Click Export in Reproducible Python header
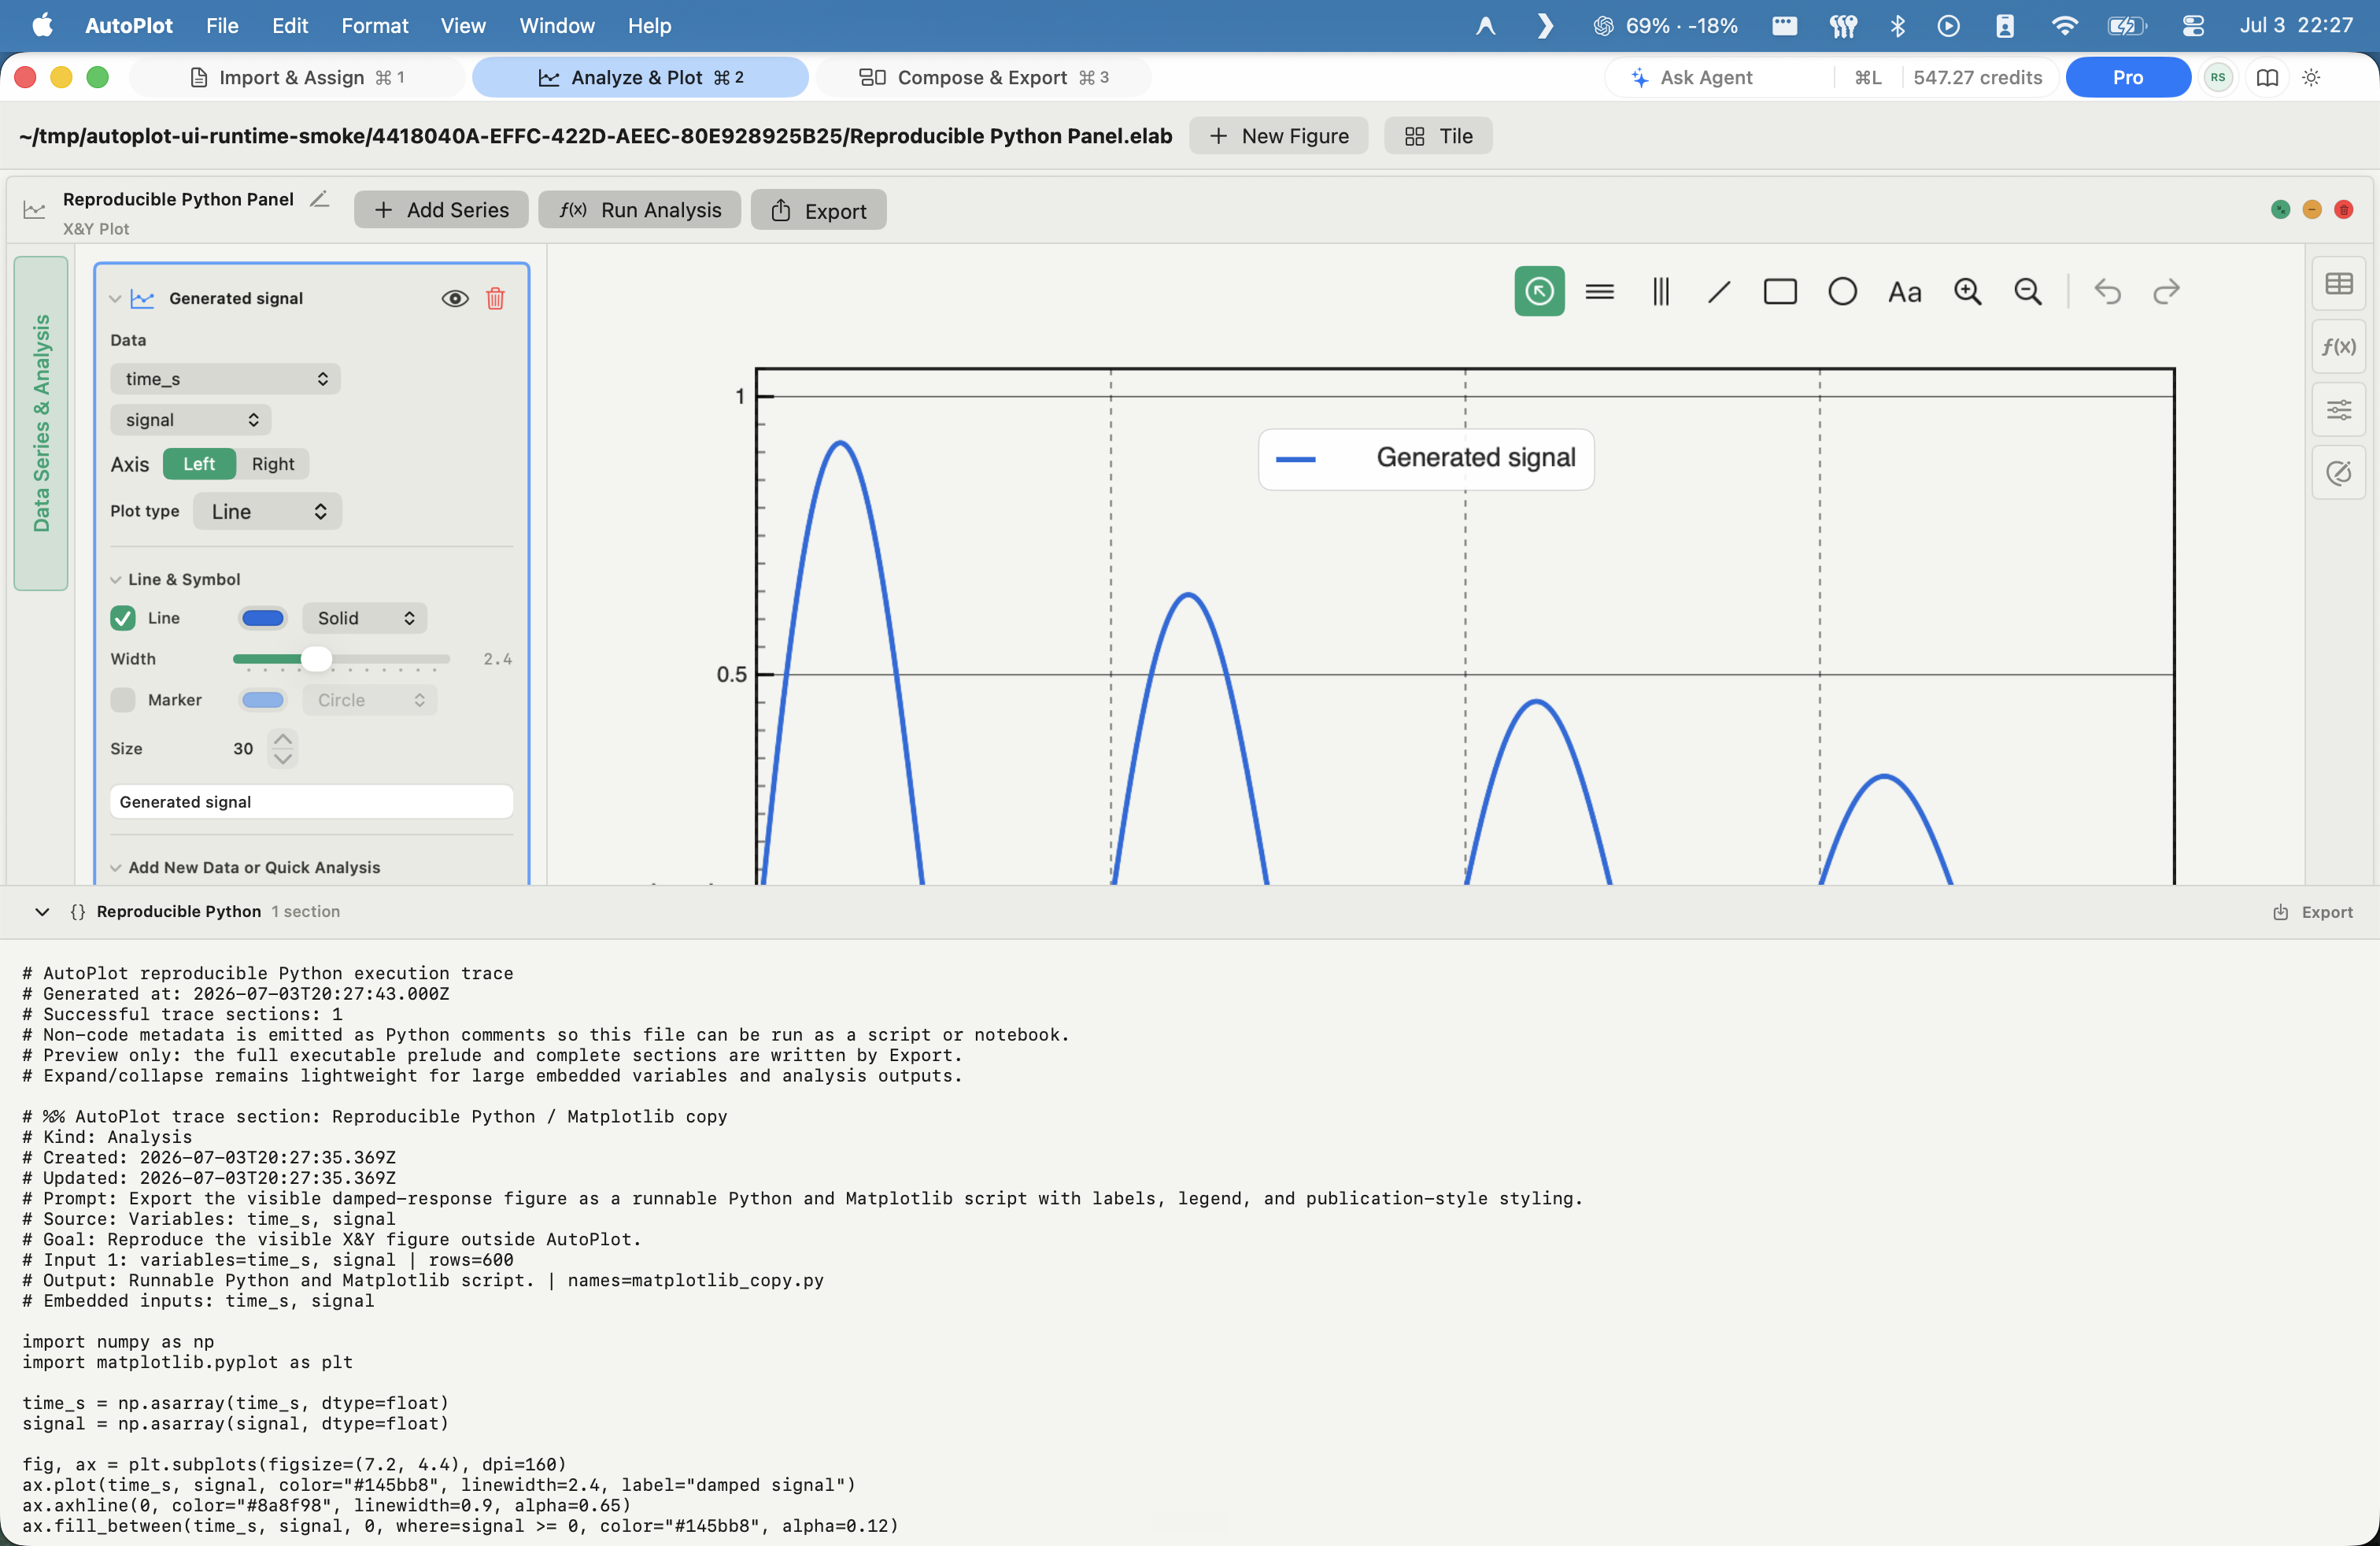This screenshot has height=1546, width=2380. click(x=2313, y=912)
